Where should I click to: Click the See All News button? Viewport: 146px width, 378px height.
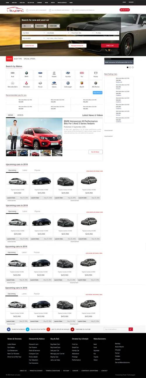[95, 152]
